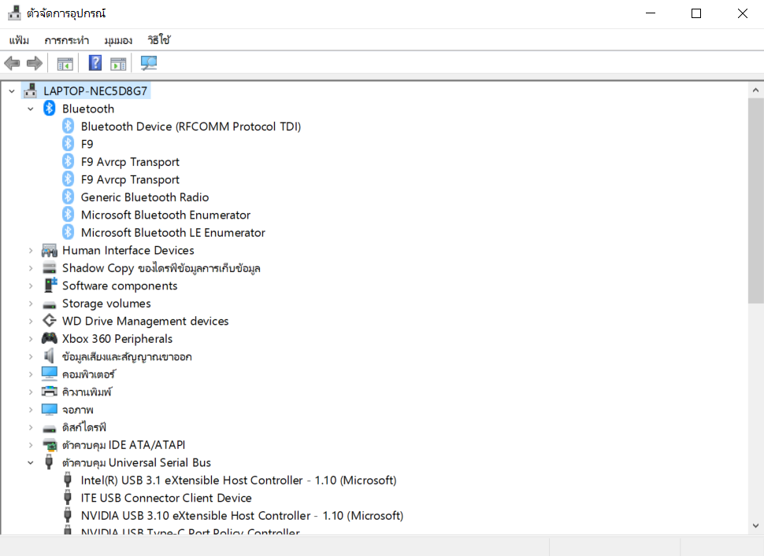The width and height of the screenshot is (764, 556).
Task: Click the Xbox 360 Peripherals gamepad icon
Action: pyautogui.click(x=49, y=338)
